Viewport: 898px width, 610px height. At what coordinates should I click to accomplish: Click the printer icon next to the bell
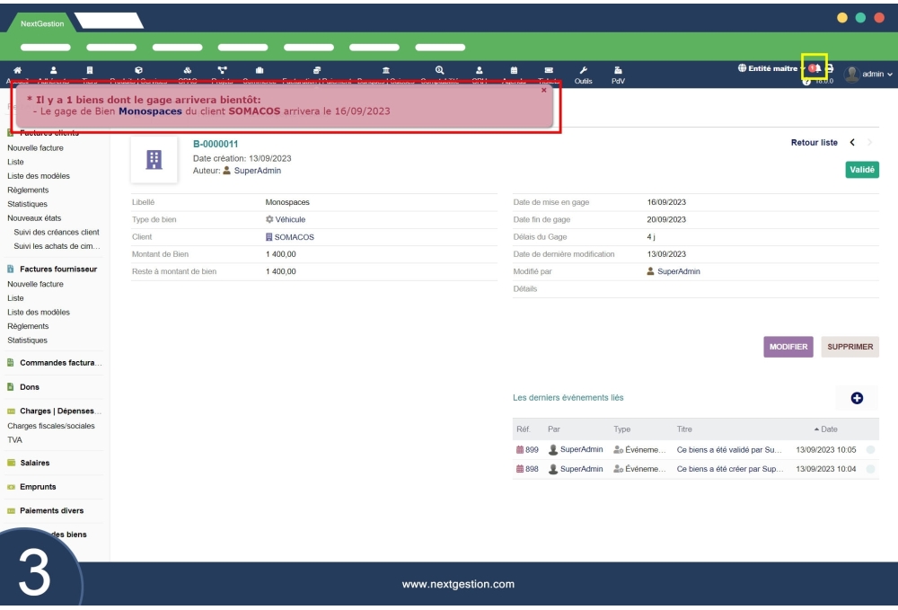pos(830,67)
